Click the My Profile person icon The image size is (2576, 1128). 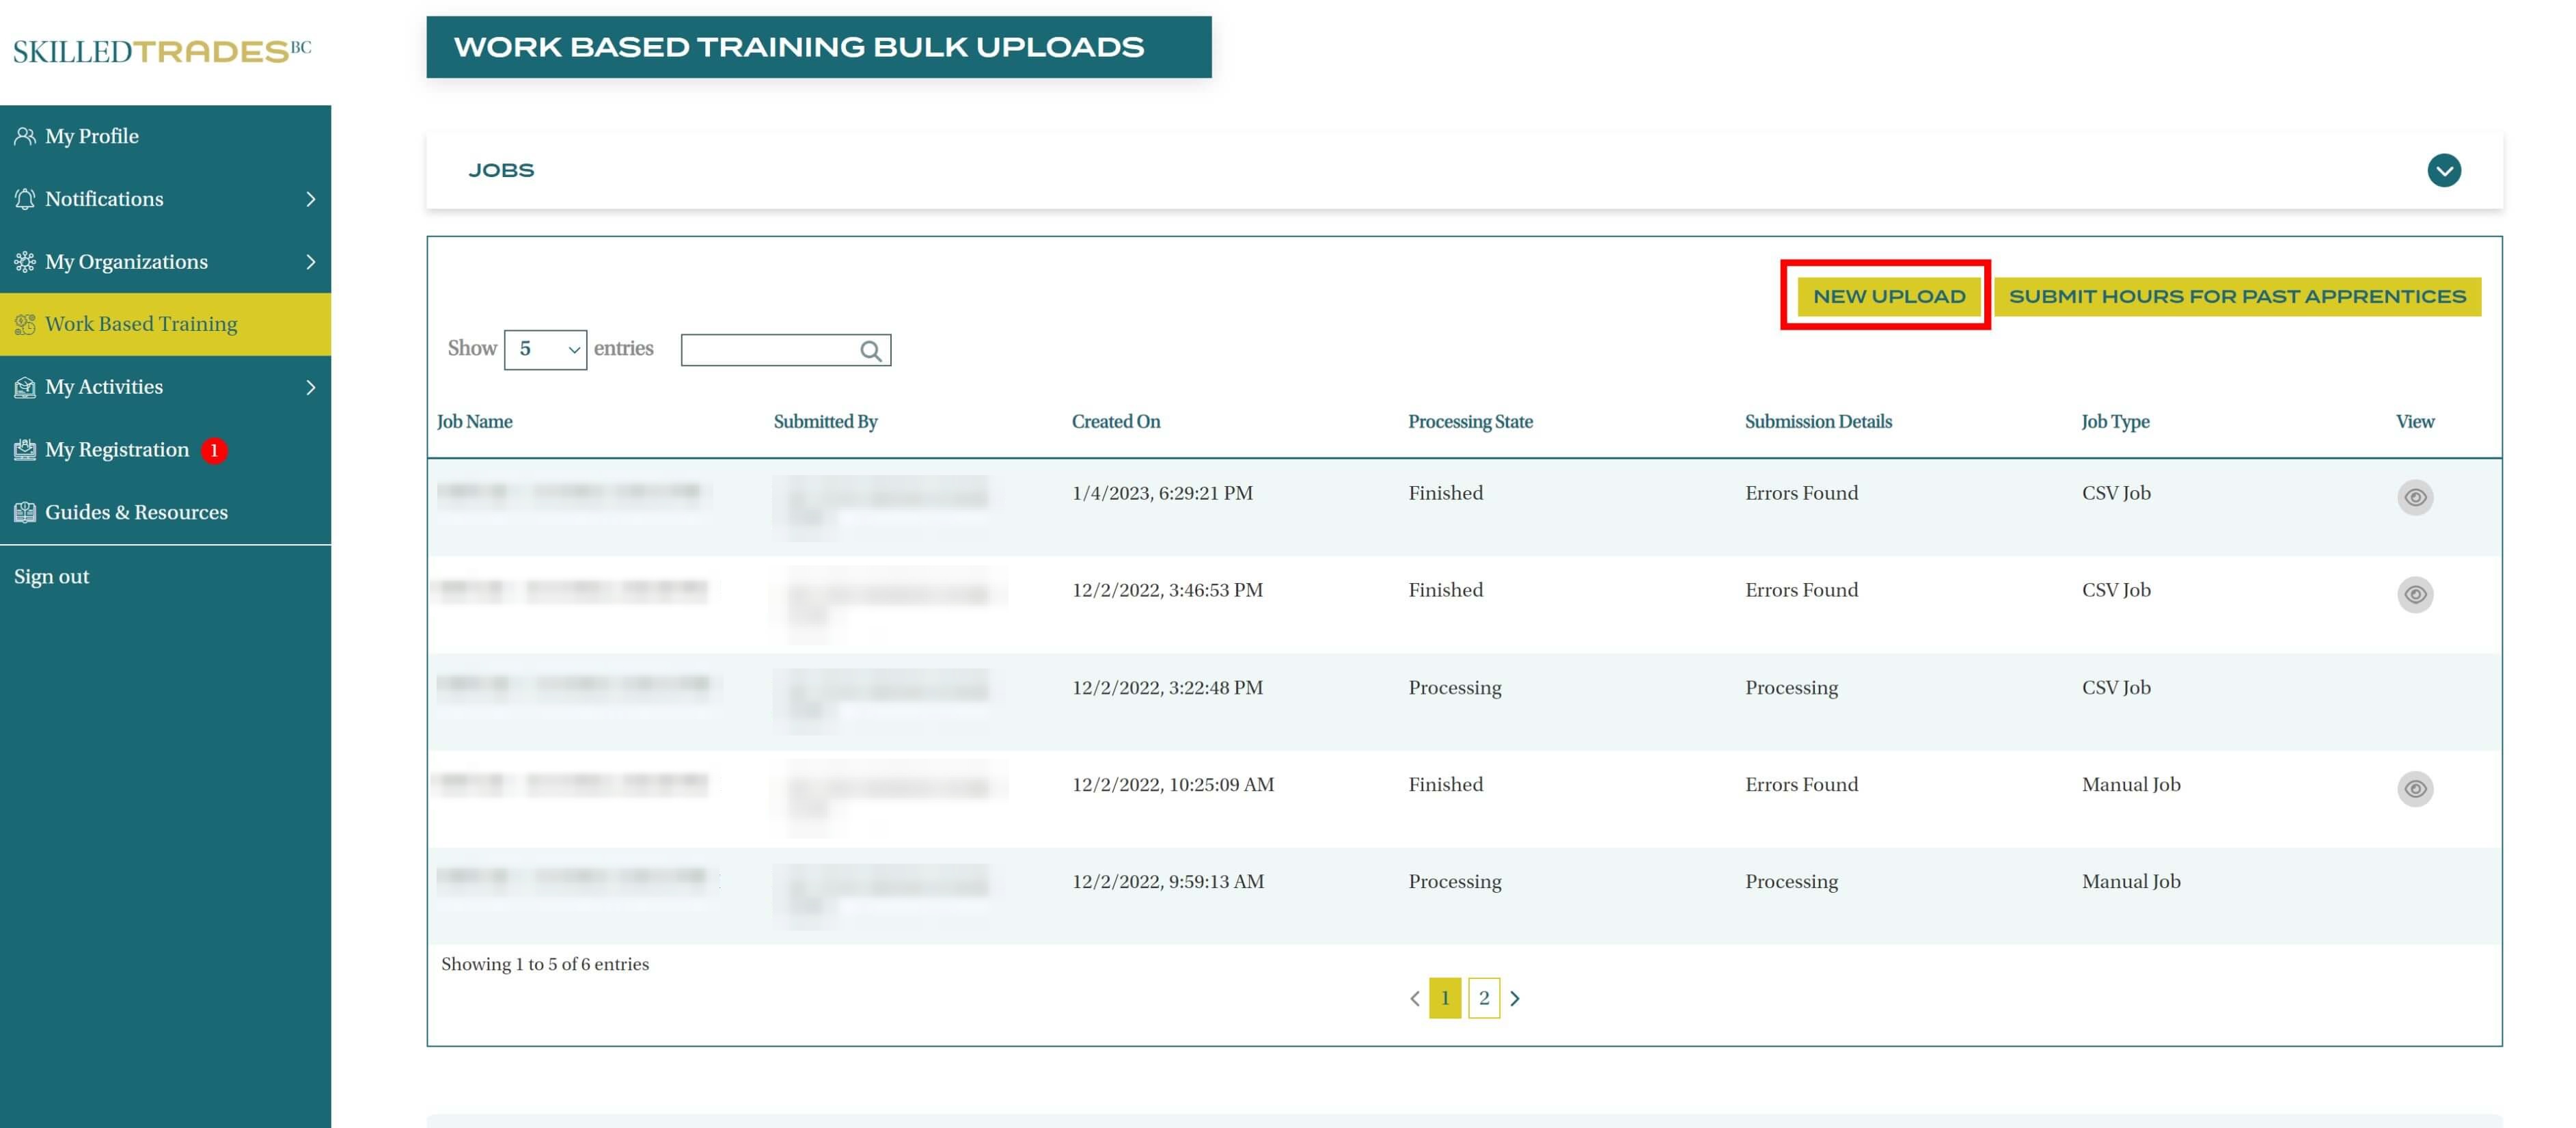25,136
